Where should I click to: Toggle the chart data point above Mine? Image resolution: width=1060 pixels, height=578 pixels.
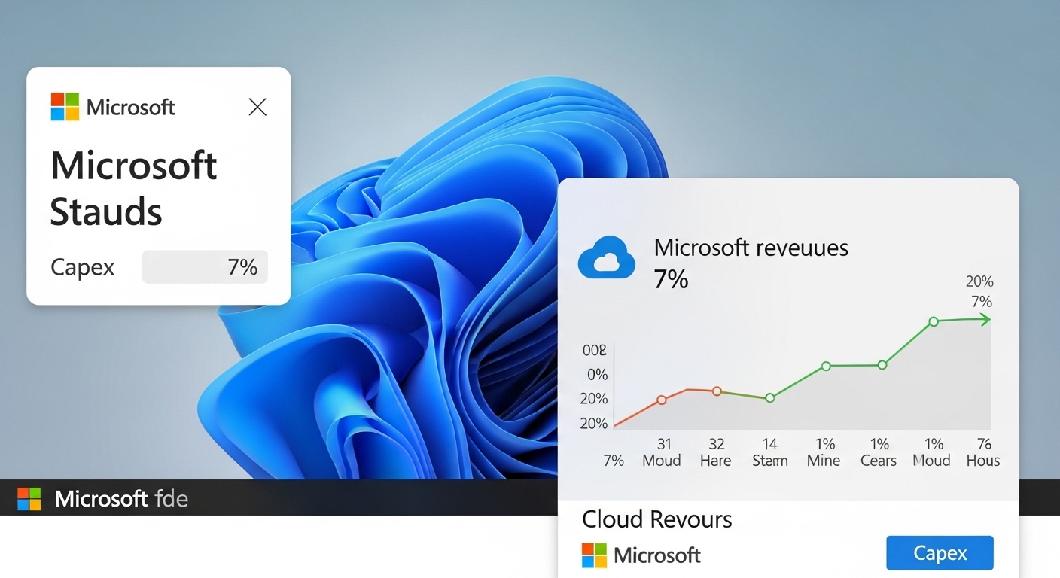pos(825,366)
